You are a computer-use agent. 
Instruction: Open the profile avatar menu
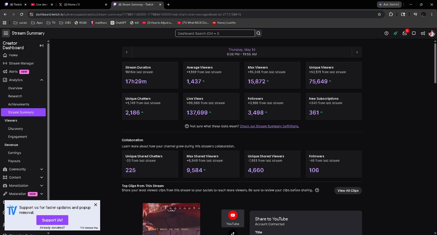click(432, 33)
